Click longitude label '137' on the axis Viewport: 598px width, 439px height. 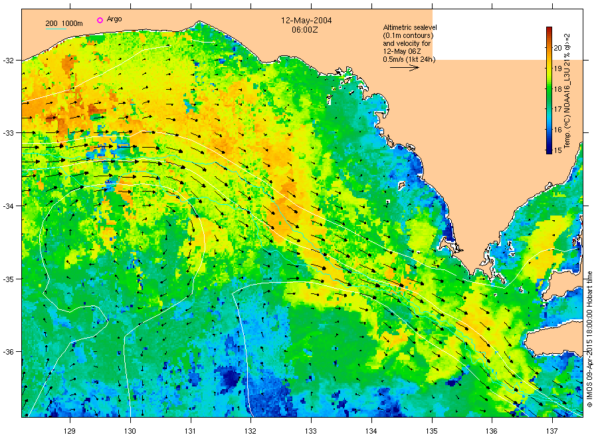coord(552,431)
